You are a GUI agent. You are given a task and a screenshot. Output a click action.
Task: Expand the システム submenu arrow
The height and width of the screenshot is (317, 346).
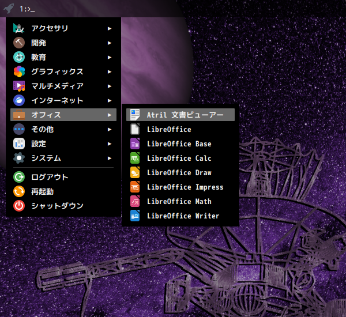(x=110, y=158)
